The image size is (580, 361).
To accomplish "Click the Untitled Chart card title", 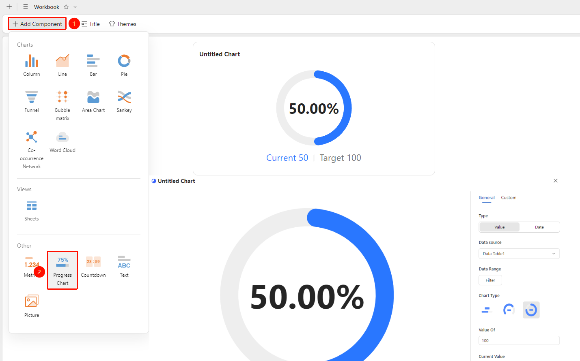I will pos(220,54).
